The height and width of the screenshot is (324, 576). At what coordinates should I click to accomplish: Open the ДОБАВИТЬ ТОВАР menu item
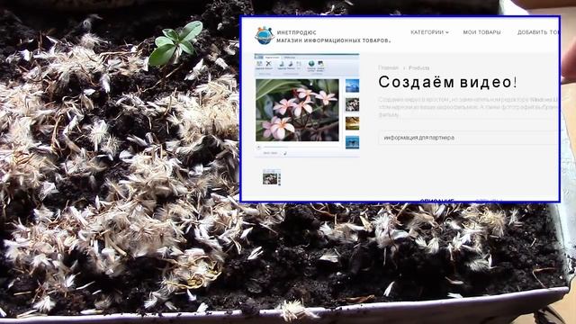coord(538,32)
